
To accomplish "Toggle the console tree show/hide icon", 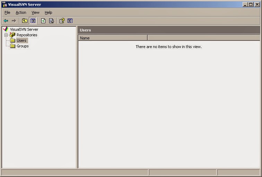I will tap(33, 21).
